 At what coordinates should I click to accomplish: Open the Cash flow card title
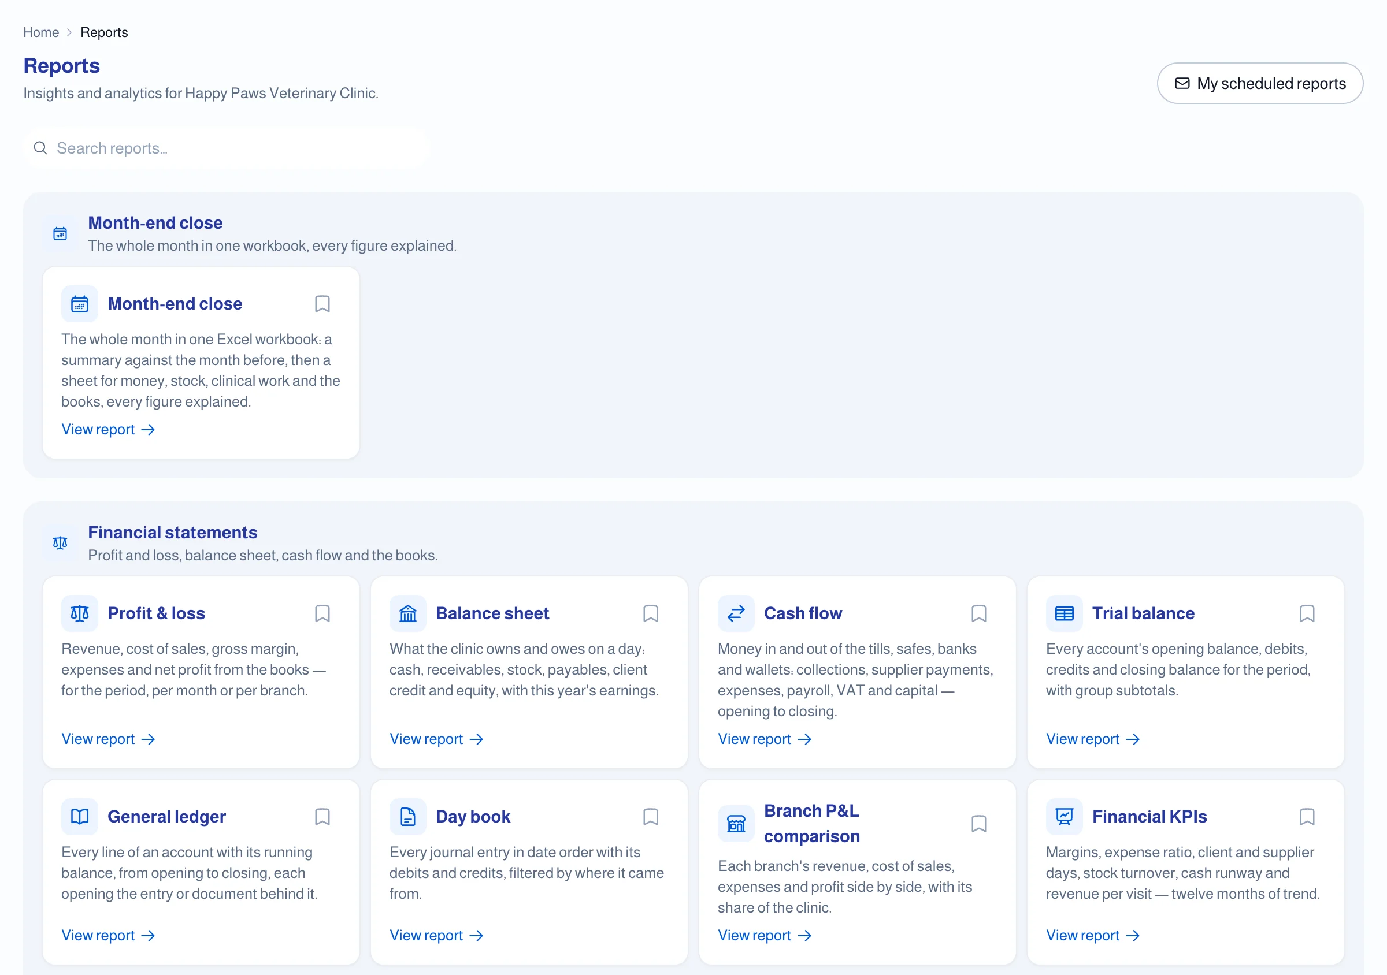click(803, 613)
